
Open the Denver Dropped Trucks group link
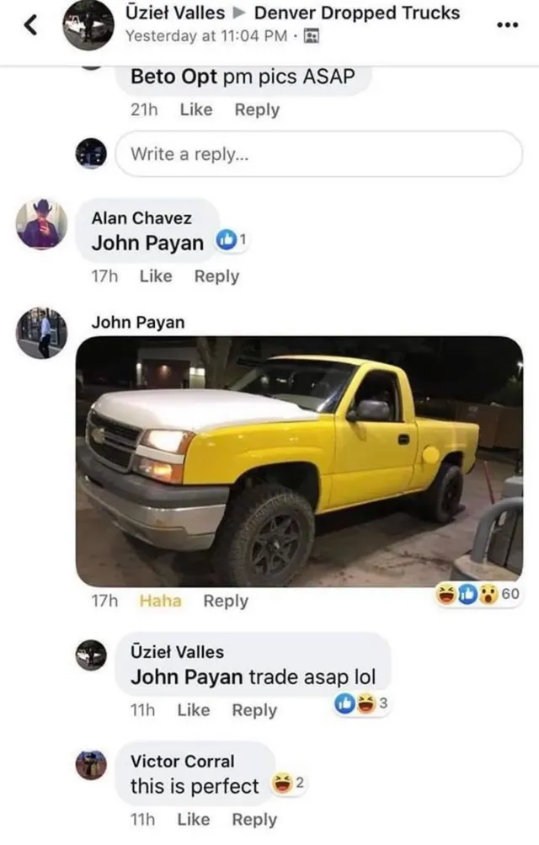coord(357,13)
